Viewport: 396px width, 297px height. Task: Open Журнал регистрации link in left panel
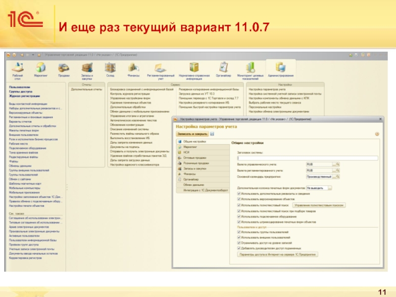pos(24,96)
